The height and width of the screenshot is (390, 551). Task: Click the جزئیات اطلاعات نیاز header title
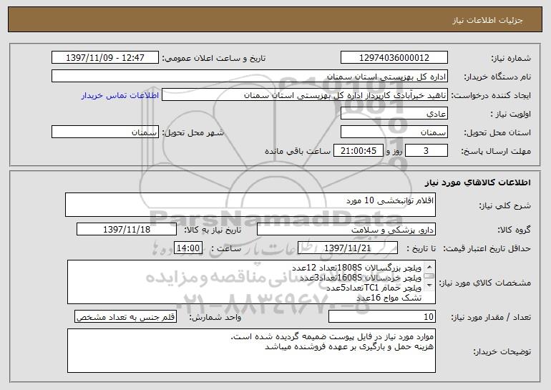487,20
